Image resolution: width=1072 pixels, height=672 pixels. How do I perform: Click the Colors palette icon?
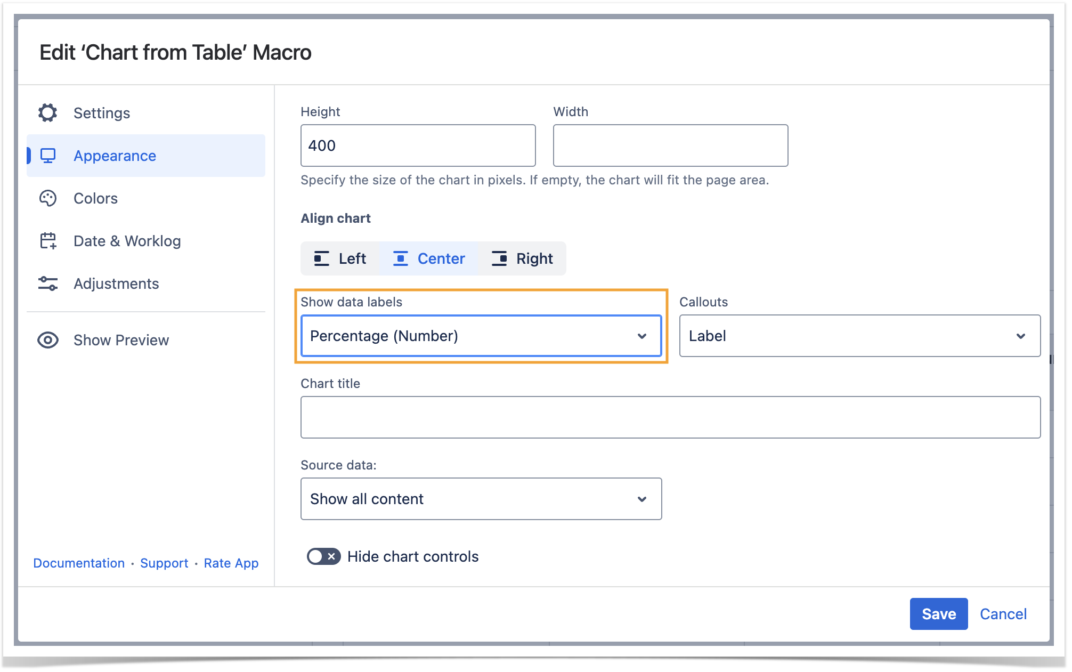[x=48, y=198]
